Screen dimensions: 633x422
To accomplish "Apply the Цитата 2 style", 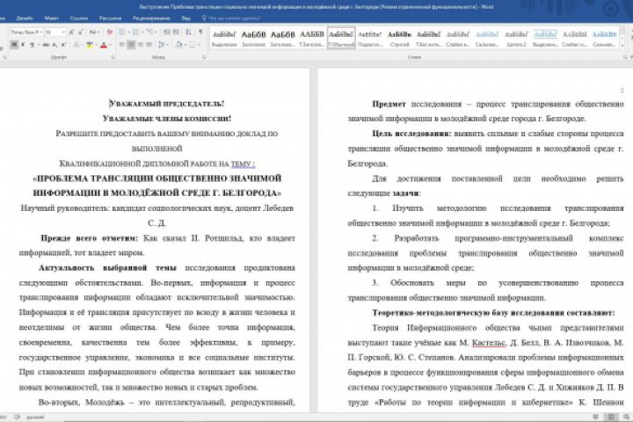I will click(516, 38).
